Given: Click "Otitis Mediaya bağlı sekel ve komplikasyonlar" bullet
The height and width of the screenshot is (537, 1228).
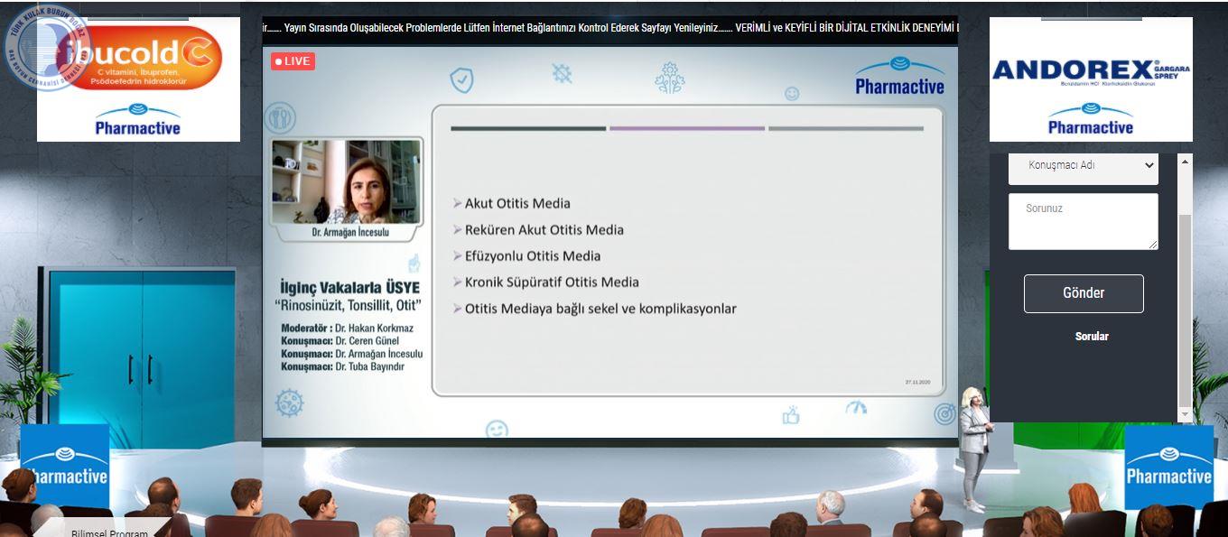Looking at the screenshot, I should 600,309.
